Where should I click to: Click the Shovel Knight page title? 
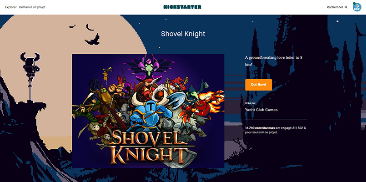183,34
